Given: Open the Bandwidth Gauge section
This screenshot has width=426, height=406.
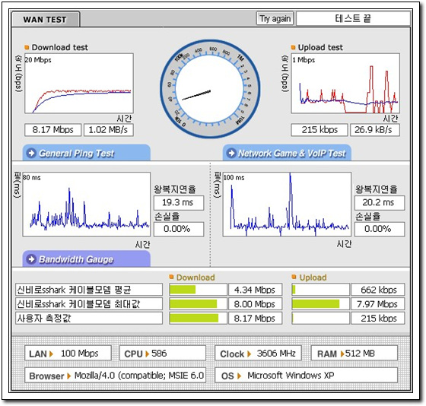Looking at the screenshot, I should (87, 259).
